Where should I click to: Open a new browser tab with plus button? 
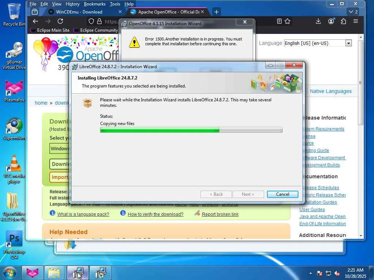tap(216, 12)
